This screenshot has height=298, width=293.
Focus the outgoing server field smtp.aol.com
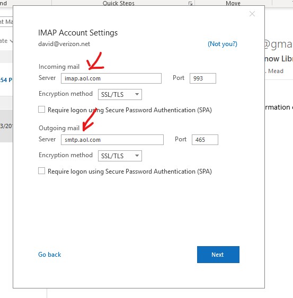(x=112, y=140)
